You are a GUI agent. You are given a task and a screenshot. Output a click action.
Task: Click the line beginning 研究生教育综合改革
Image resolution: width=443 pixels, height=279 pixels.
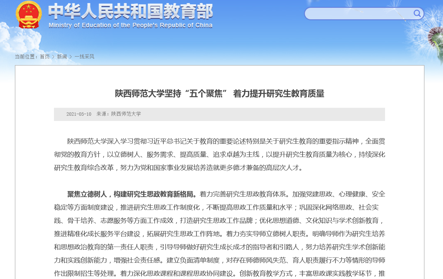(x=178, y=168)
